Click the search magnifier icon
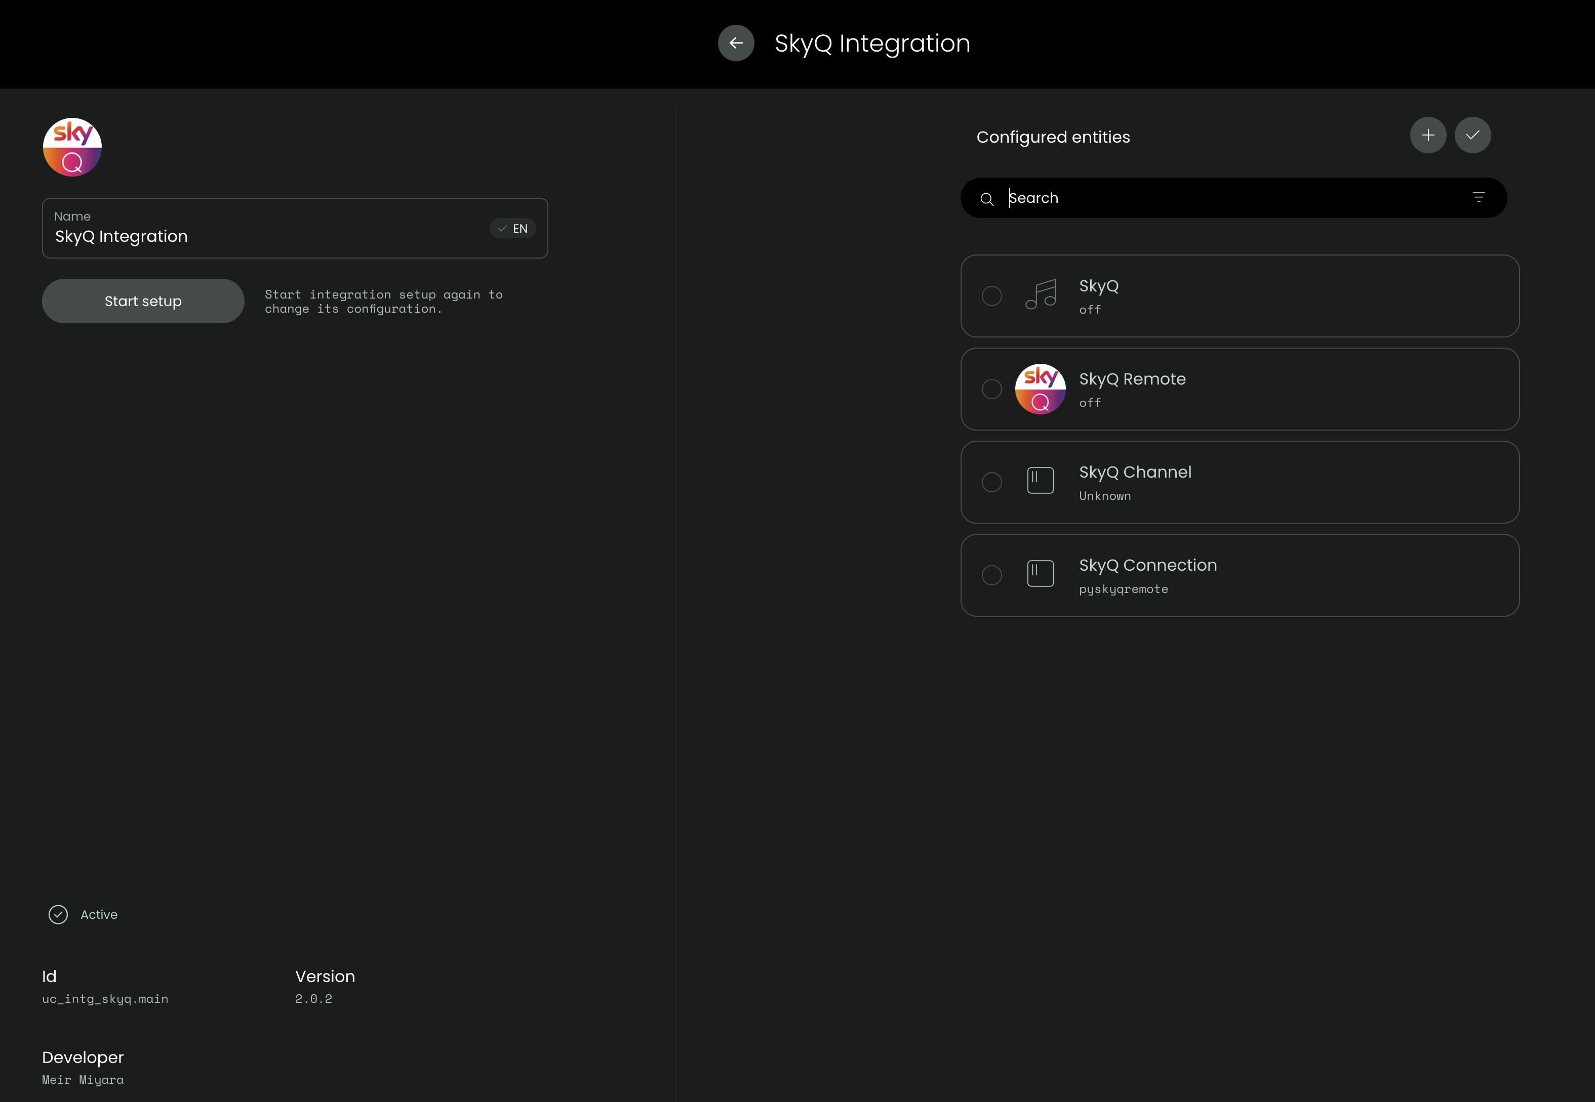Screen dimensions: 1595x1102 [987, 199]
